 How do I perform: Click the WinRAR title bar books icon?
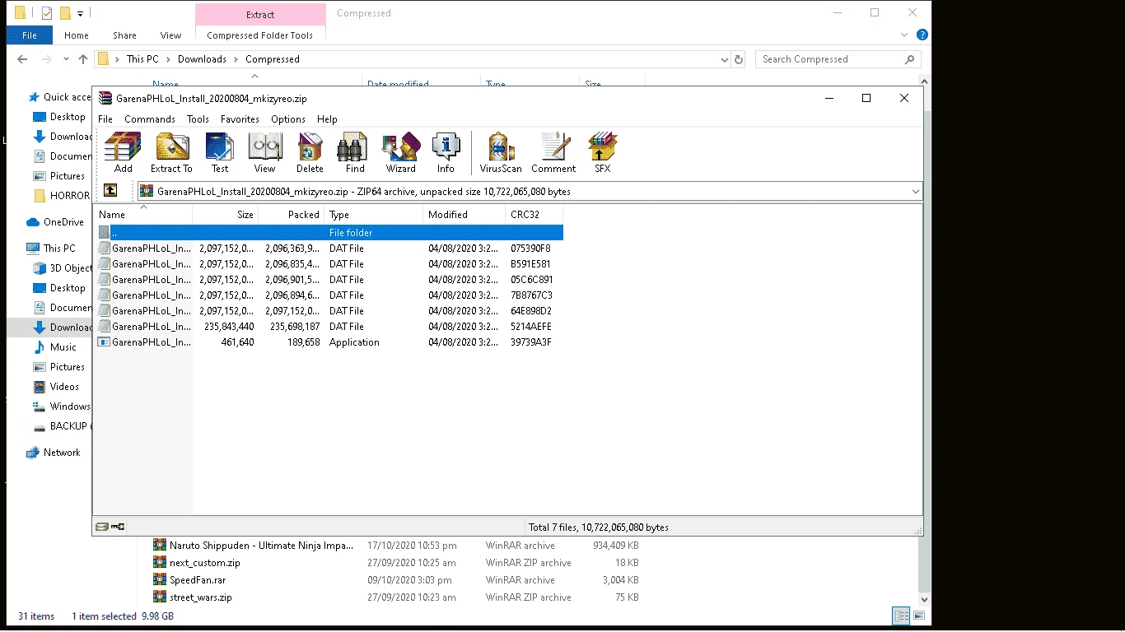[105, 98]
